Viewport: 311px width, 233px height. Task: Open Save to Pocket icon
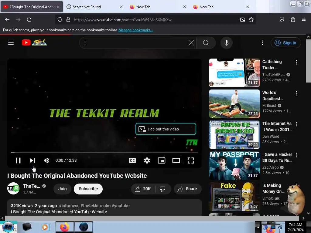[282, 20]
